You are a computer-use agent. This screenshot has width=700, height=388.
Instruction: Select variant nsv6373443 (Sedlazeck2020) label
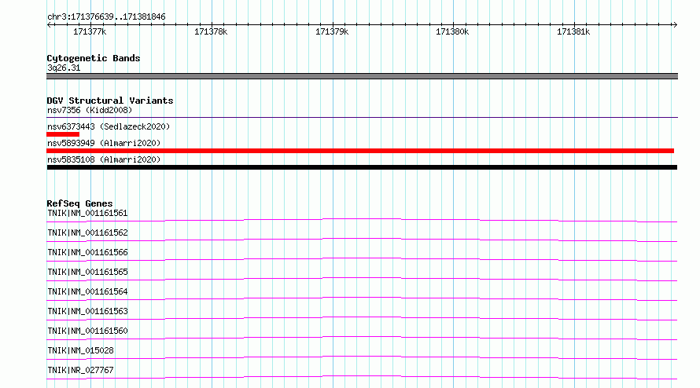pyautogui.click(x=109, y=126)
